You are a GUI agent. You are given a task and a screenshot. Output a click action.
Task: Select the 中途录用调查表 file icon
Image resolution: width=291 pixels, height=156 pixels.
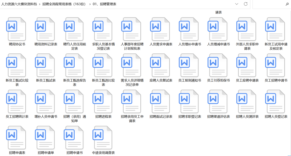102,138
